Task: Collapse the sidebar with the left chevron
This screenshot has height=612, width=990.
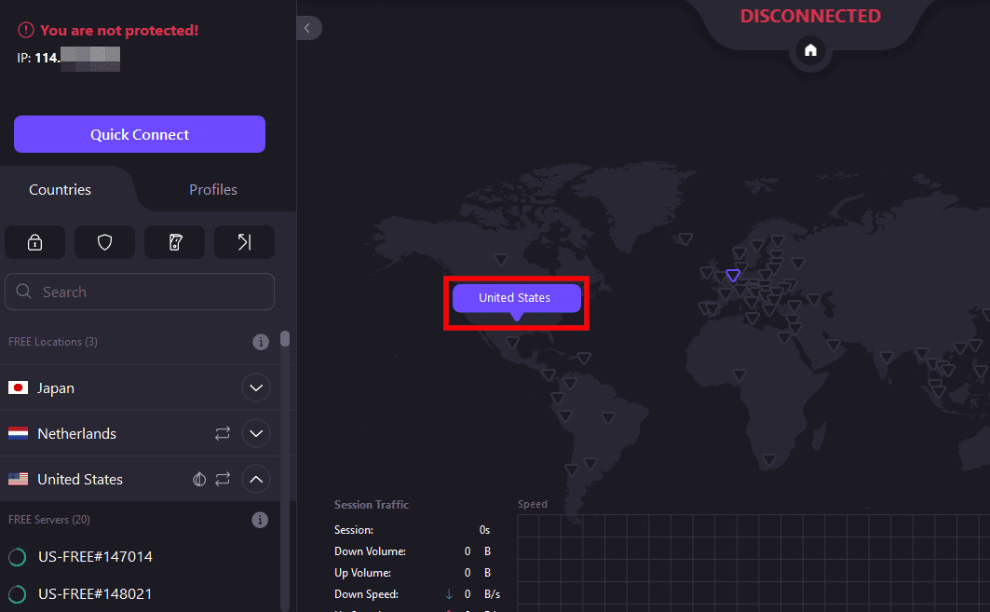Action: coord(308,28)
